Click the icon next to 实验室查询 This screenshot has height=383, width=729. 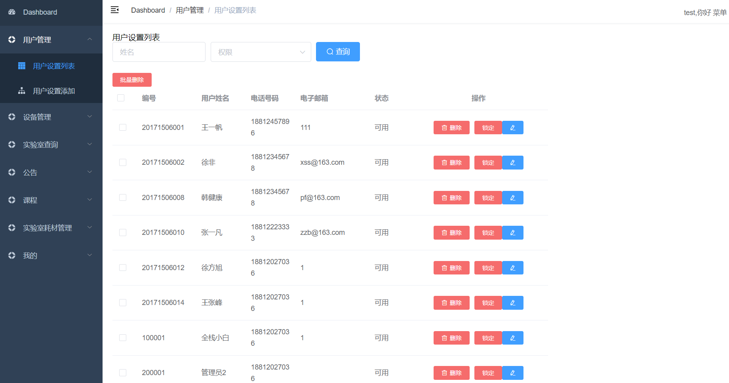click(x=12, y=145)
